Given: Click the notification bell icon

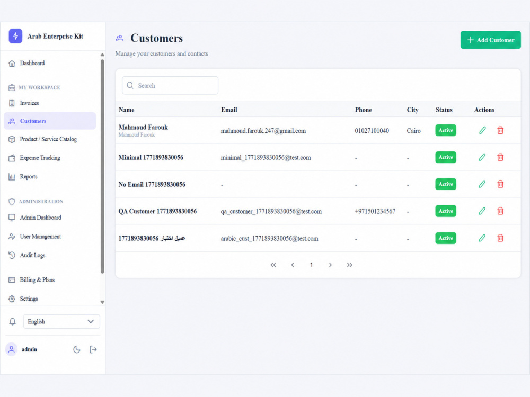Looking at the screenshot, I should (x=13, y=322).
